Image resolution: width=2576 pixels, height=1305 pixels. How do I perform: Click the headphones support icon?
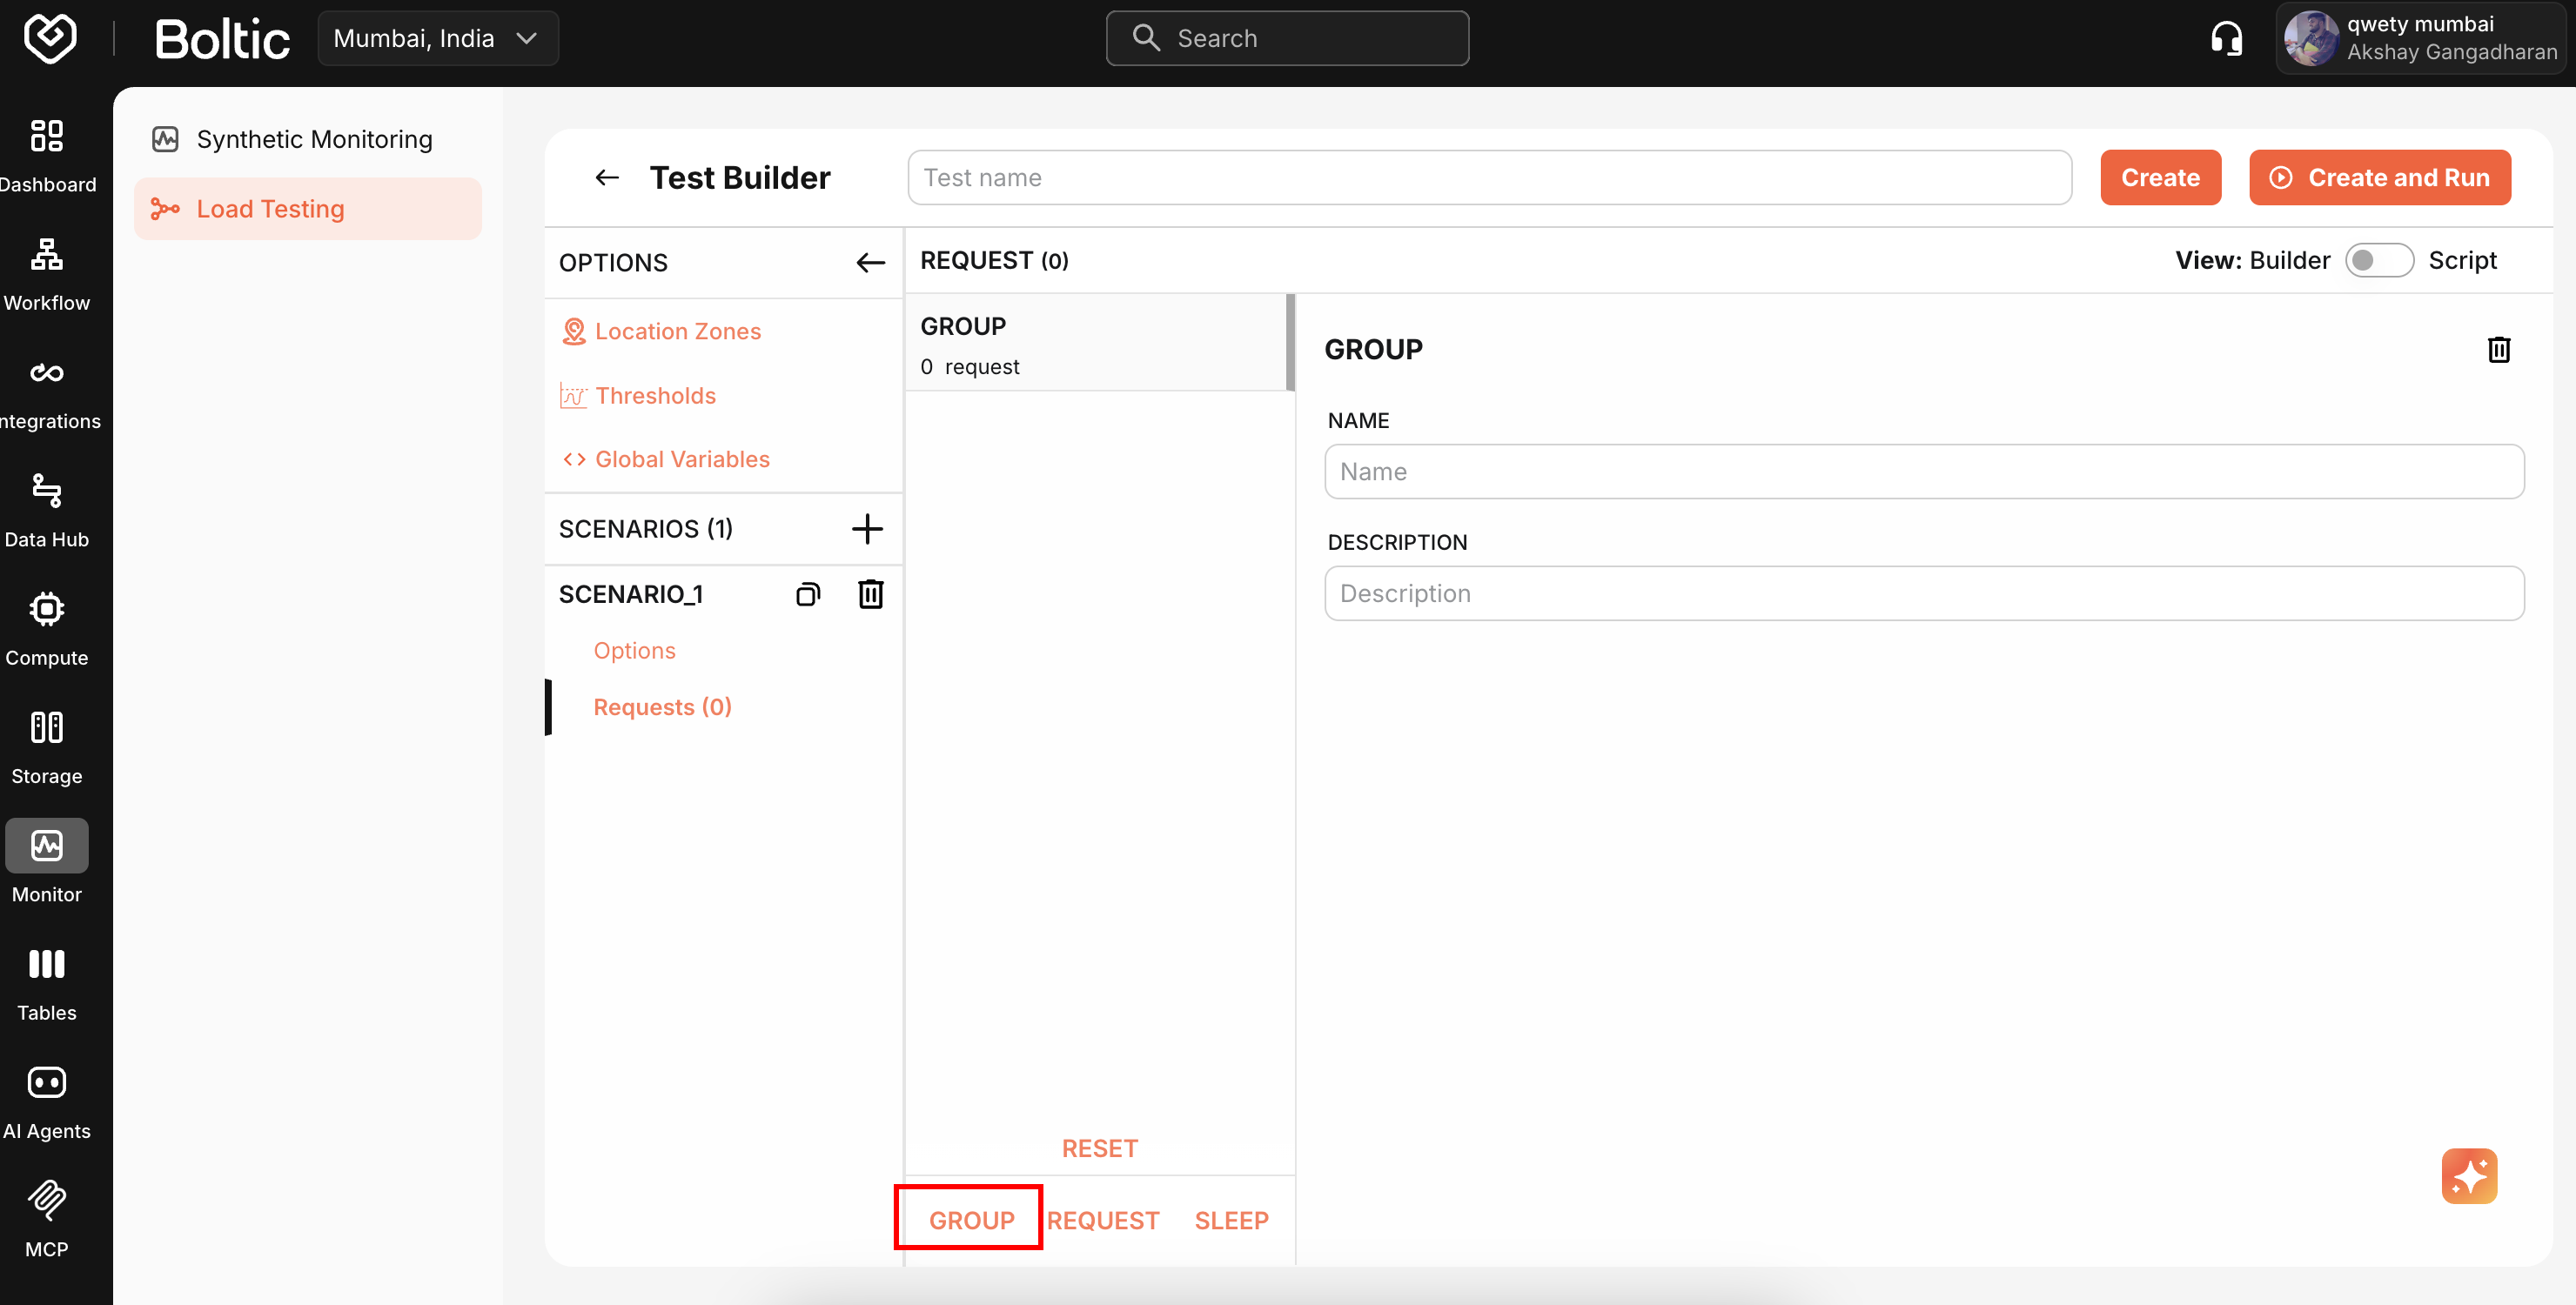(2225, 37)
